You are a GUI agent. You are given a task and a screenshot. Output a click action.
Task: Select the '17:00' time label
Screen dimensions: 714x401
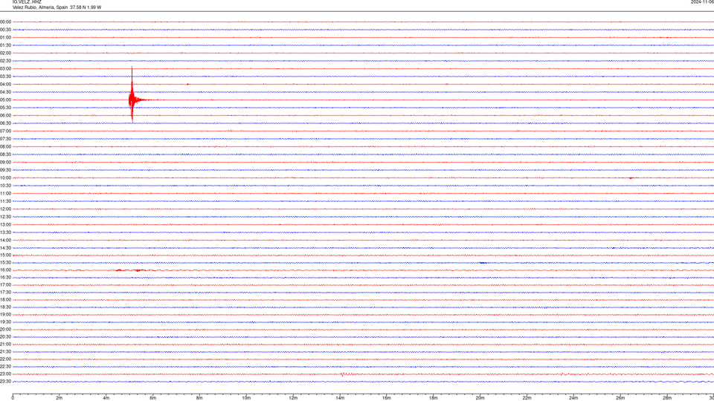click(x=5, y=285)
